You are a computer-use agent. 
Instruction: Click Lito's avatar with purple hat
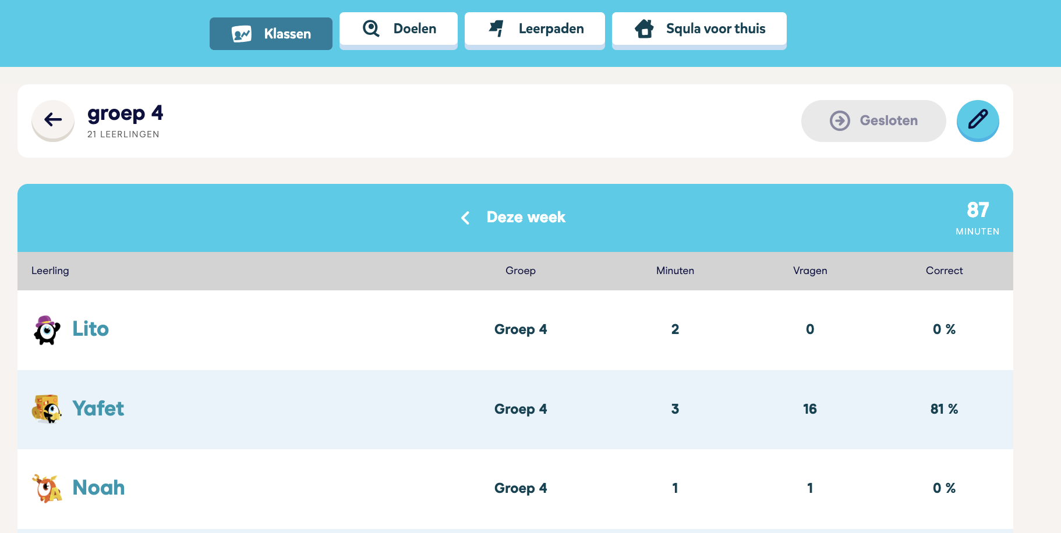(47, 330)
